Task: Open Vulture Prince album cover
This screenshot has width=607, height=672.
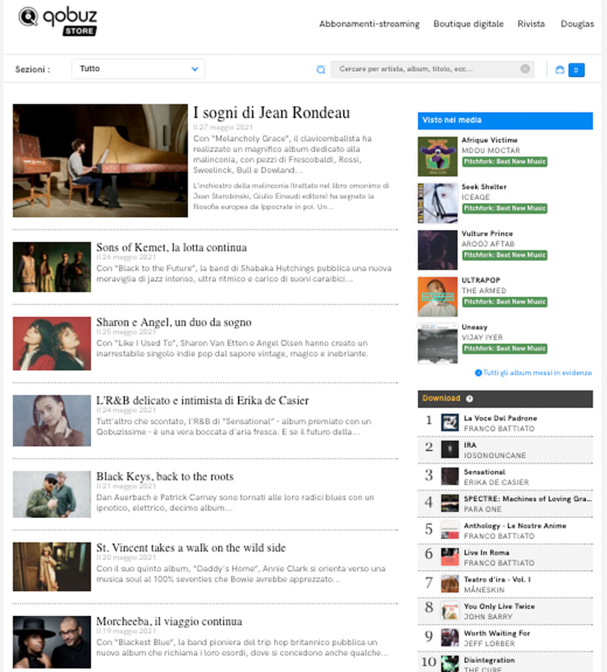Action: tap(438, 250)
